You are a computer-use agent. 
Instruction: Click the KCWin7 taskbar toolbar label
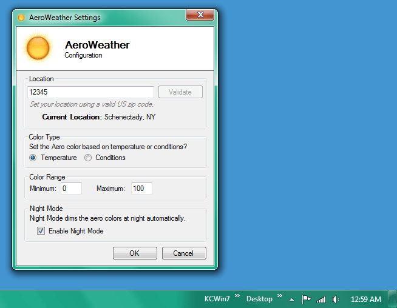coord(217,299)
